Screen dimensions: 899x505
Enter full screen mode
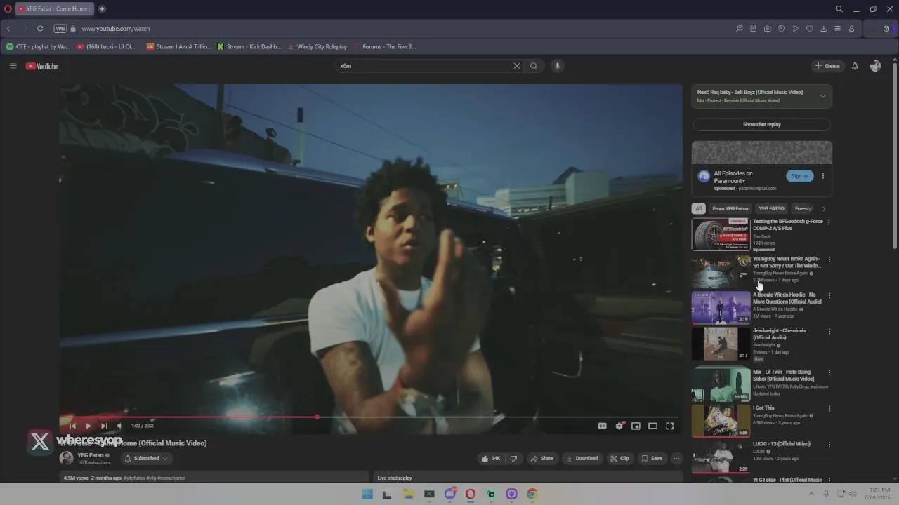pos(669,426)
